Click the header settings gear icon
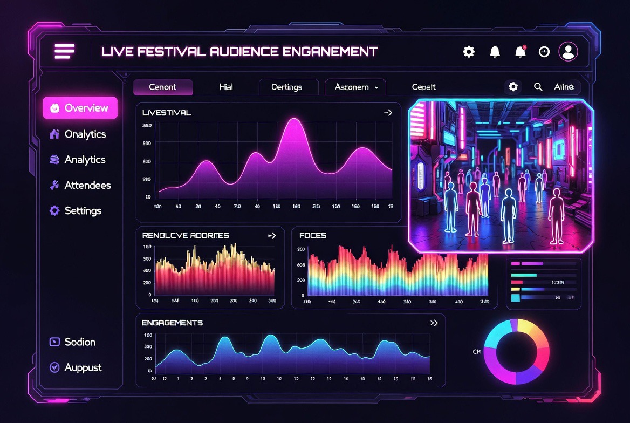 469,51
